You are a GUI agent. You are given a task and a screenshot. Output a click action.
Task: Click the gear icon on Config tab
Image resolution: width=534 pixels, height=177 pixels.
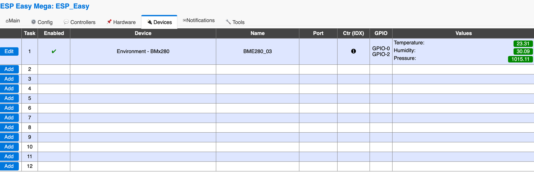pos(33,22)
